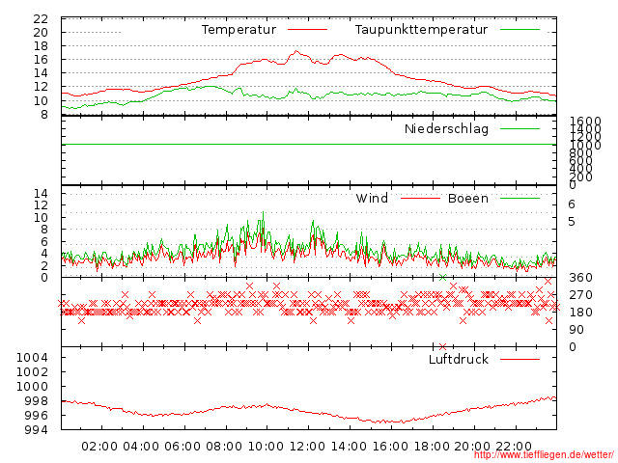Click the 10:00 time axis label
The image size is (618, 463).
click(266, 447)
